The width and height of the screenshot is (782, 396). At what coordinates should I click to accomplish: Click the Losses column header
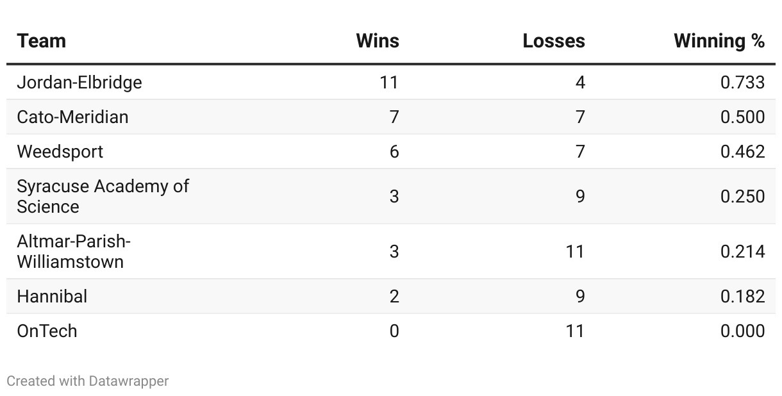pos(553,41)
